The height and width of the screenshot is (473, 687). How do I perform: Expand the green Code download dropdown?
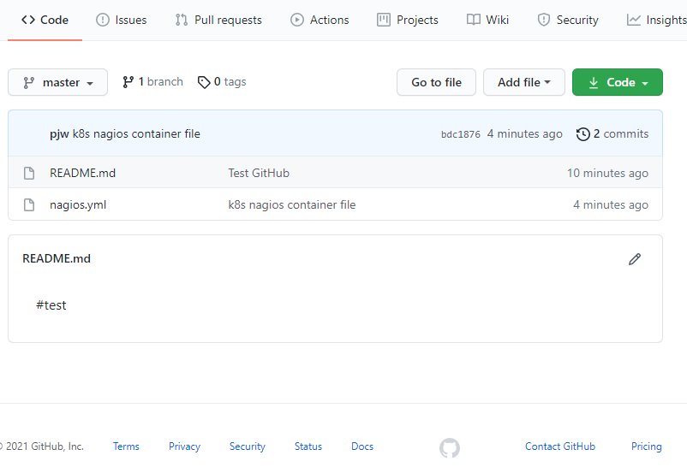(x=618, y=82)
